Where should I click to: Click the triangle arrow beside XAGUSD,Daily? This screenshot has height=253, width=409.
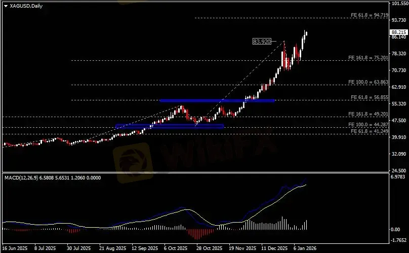point(5,6)
